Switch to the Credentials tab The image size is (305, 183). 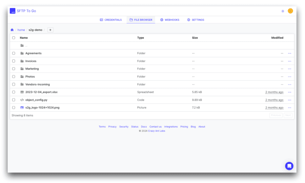tap(111, 20)
